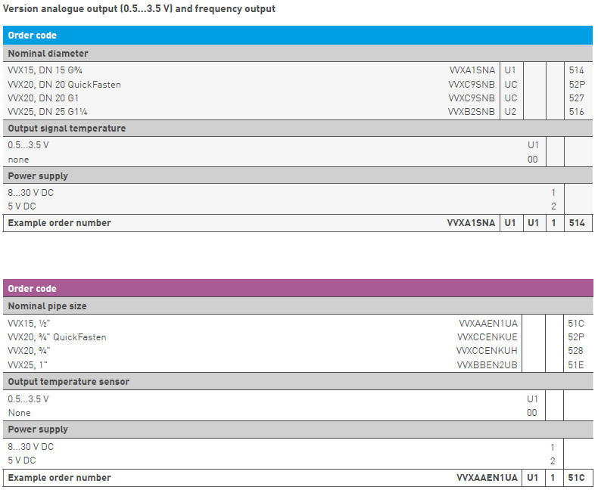Image resolution: width=598 pixels, height=490 pixels.
Task: Select the 'Output signal temperature' section heading
Action: pos(67,128)
